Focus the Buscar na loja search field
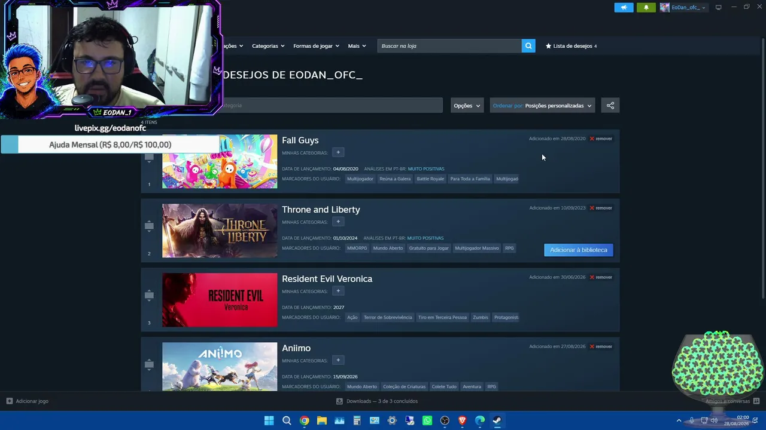The width and height of the screenshot is (766, 430). point(449,46)
